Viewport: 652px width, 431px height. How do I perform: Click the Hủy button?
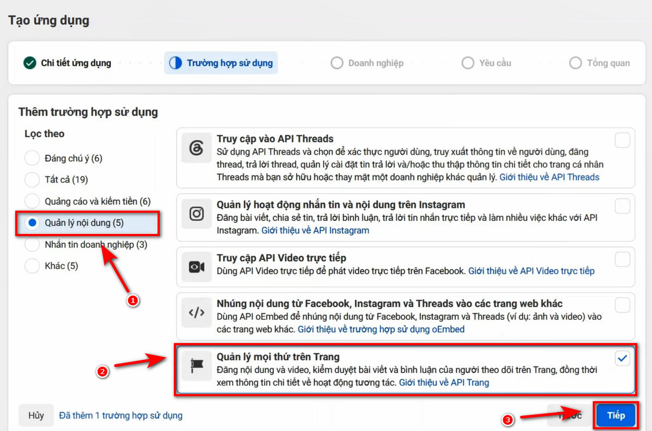(36, 416)
